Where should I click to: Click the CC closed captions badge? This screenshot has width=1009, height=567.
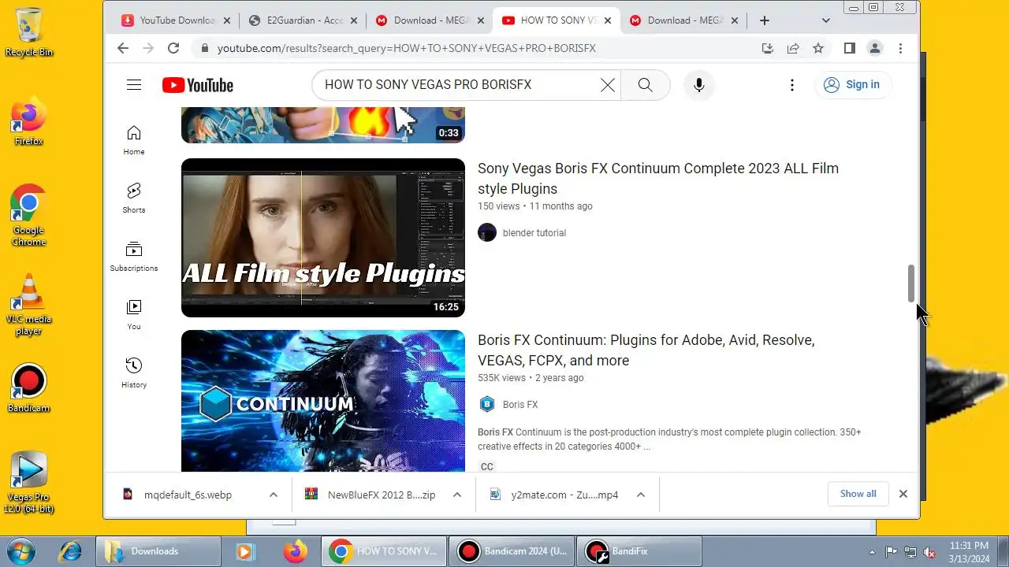(486, 466)
